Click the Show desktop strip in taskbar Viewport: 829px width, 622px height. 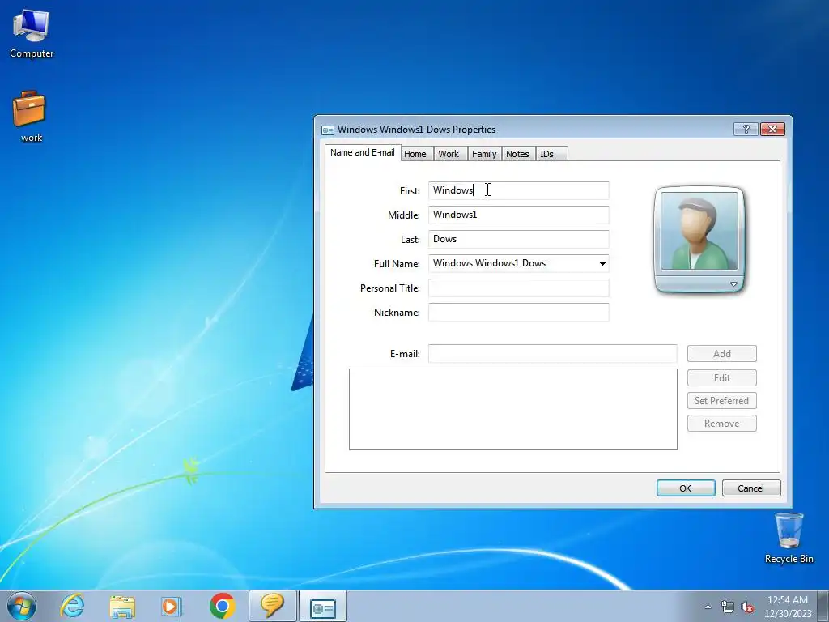tap(823, 607)
